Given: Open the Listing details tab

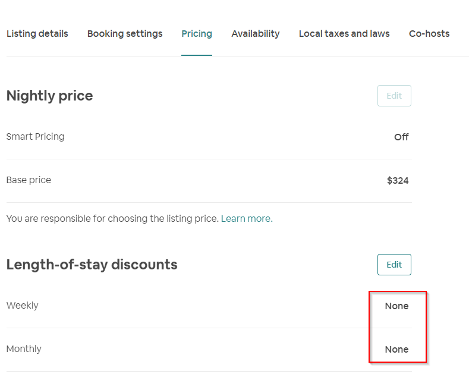Looking at the screenshot, I should click(37, 34).
